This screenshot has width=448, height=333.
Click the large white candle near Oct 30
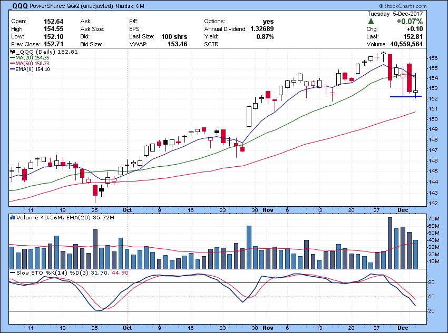[249, 116]
